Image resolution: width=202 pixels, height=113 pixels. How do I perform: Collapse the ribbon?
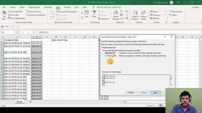click(200, 23)
